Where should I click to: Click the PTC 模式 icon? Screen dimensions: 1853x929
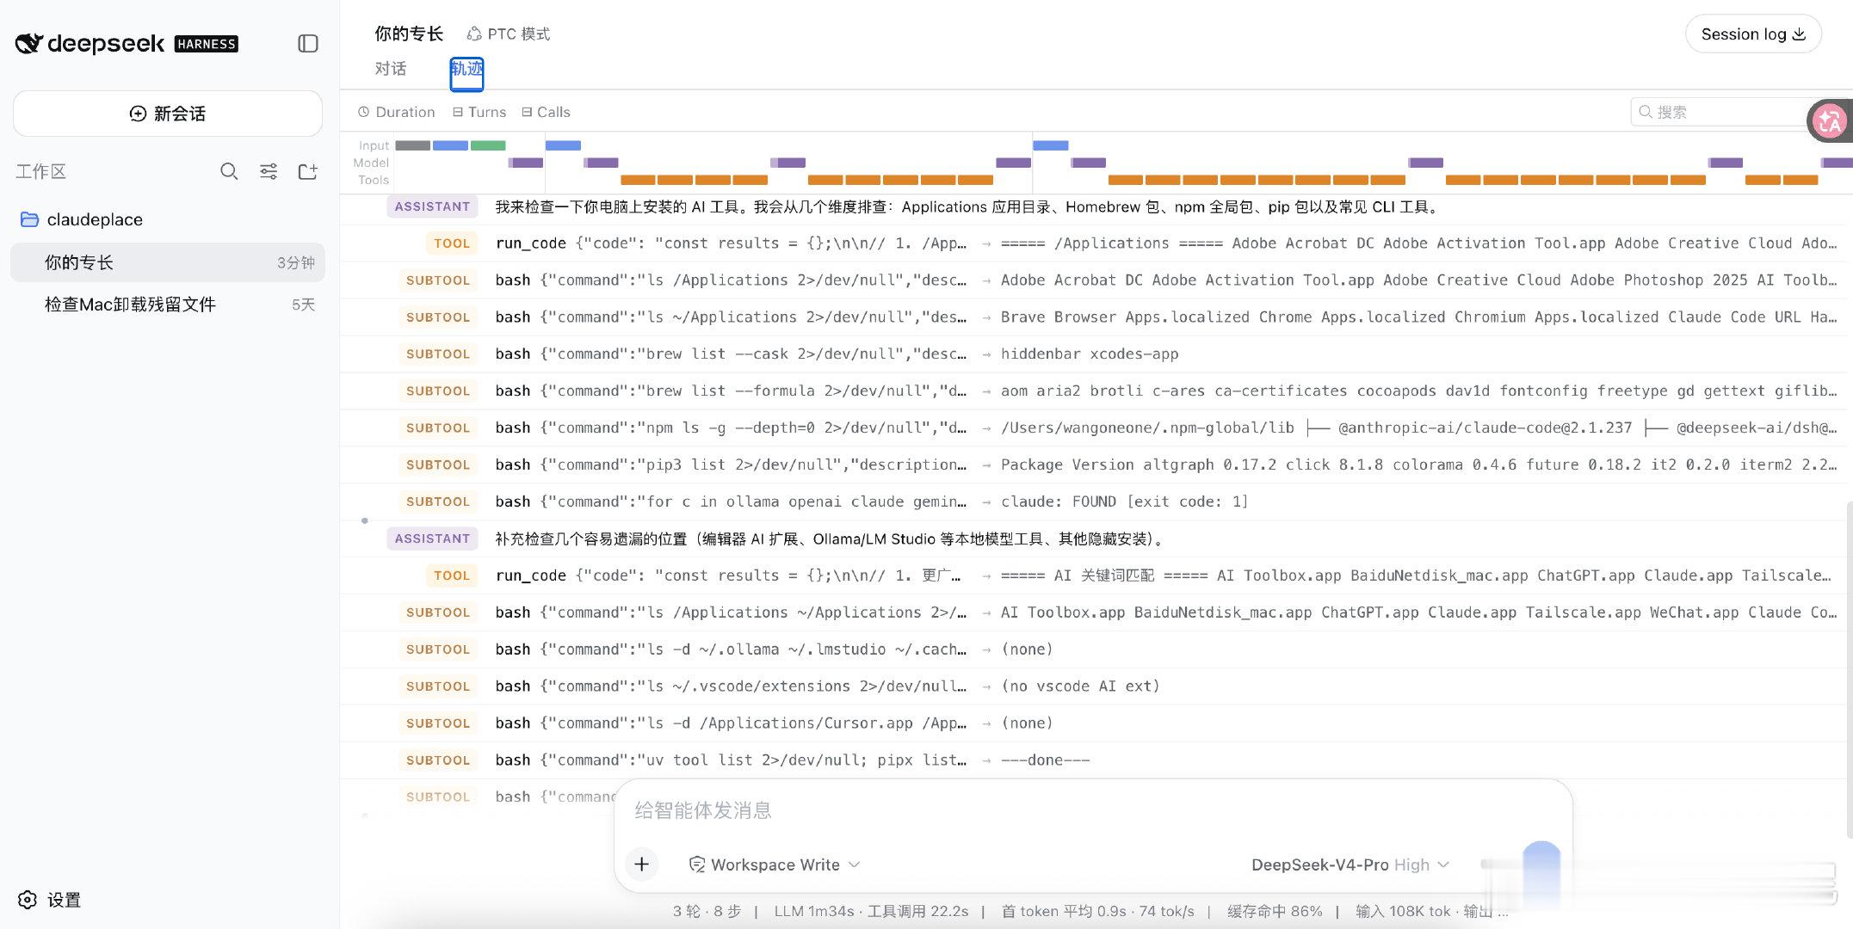[473, 34]
